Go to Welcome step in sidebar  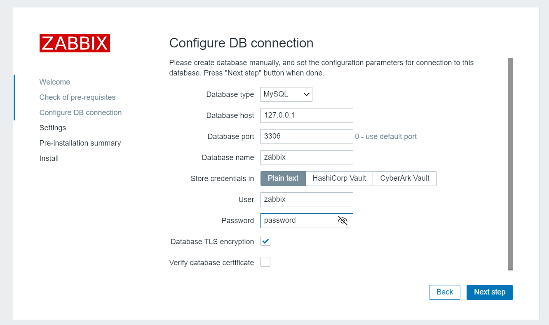(x=55, y=82)
